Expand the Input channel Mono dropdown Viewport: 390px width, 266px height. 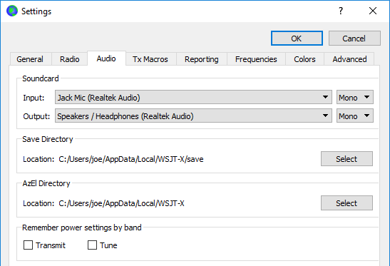pyautogui.click(x=354, y=97)
